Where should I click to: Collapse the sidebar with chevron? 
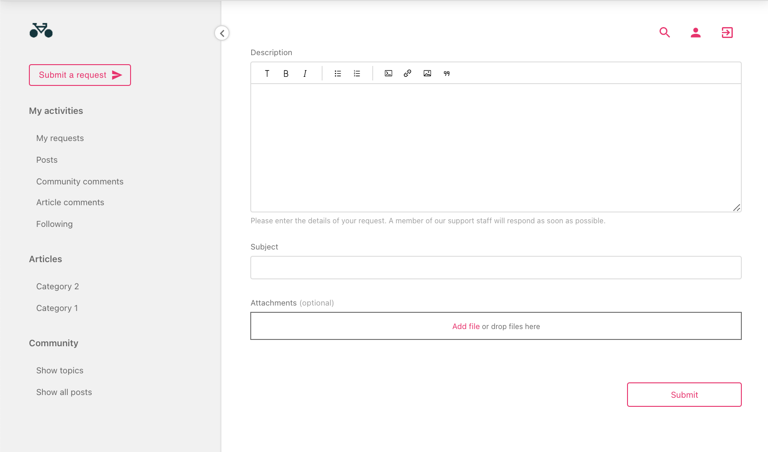coord(222,33)
